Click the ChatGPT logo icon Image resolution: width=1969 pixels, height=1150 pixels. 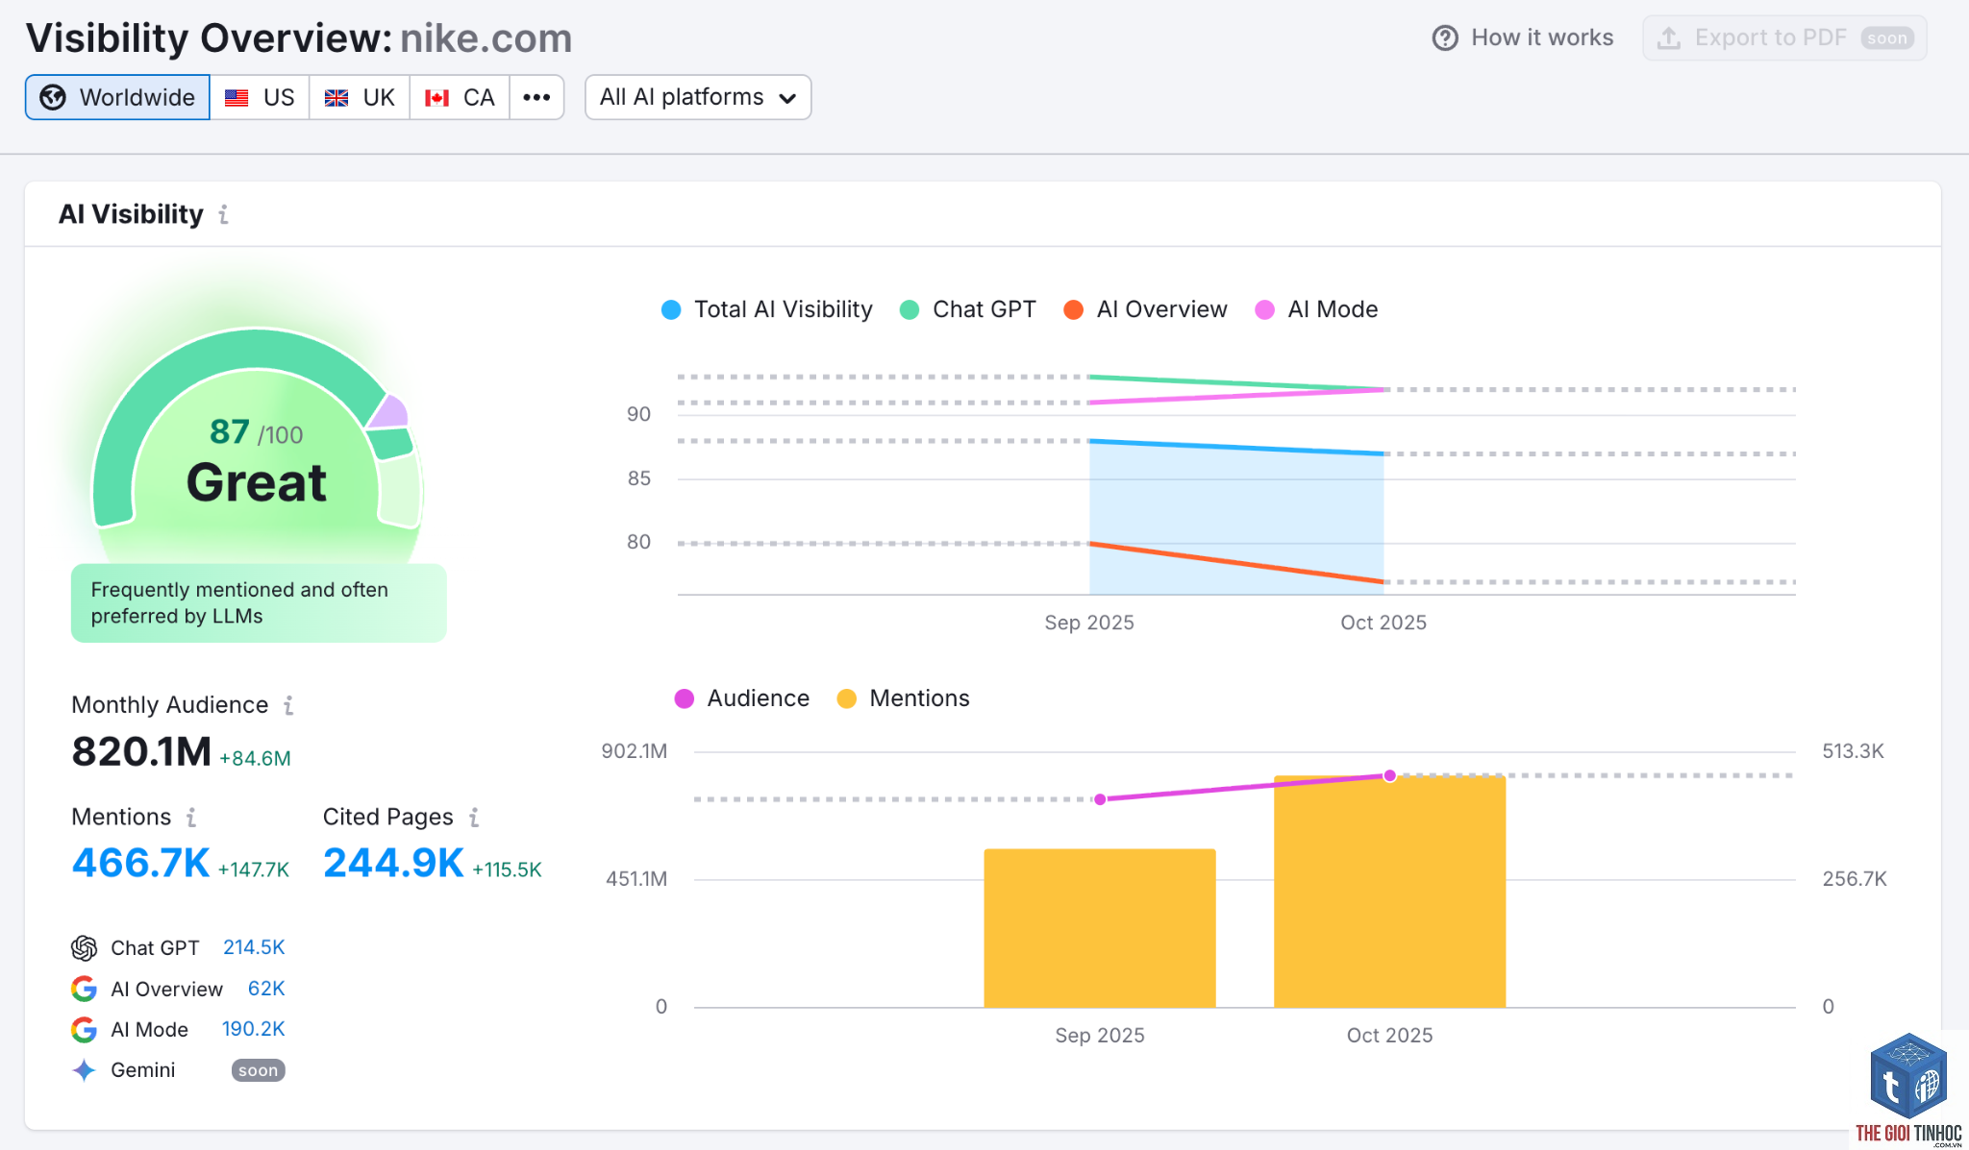click(x=85, y=948)
